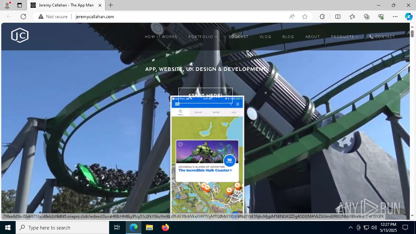Launch Firefox from taskbar
The image size is (416, 234).
[165, 227]
